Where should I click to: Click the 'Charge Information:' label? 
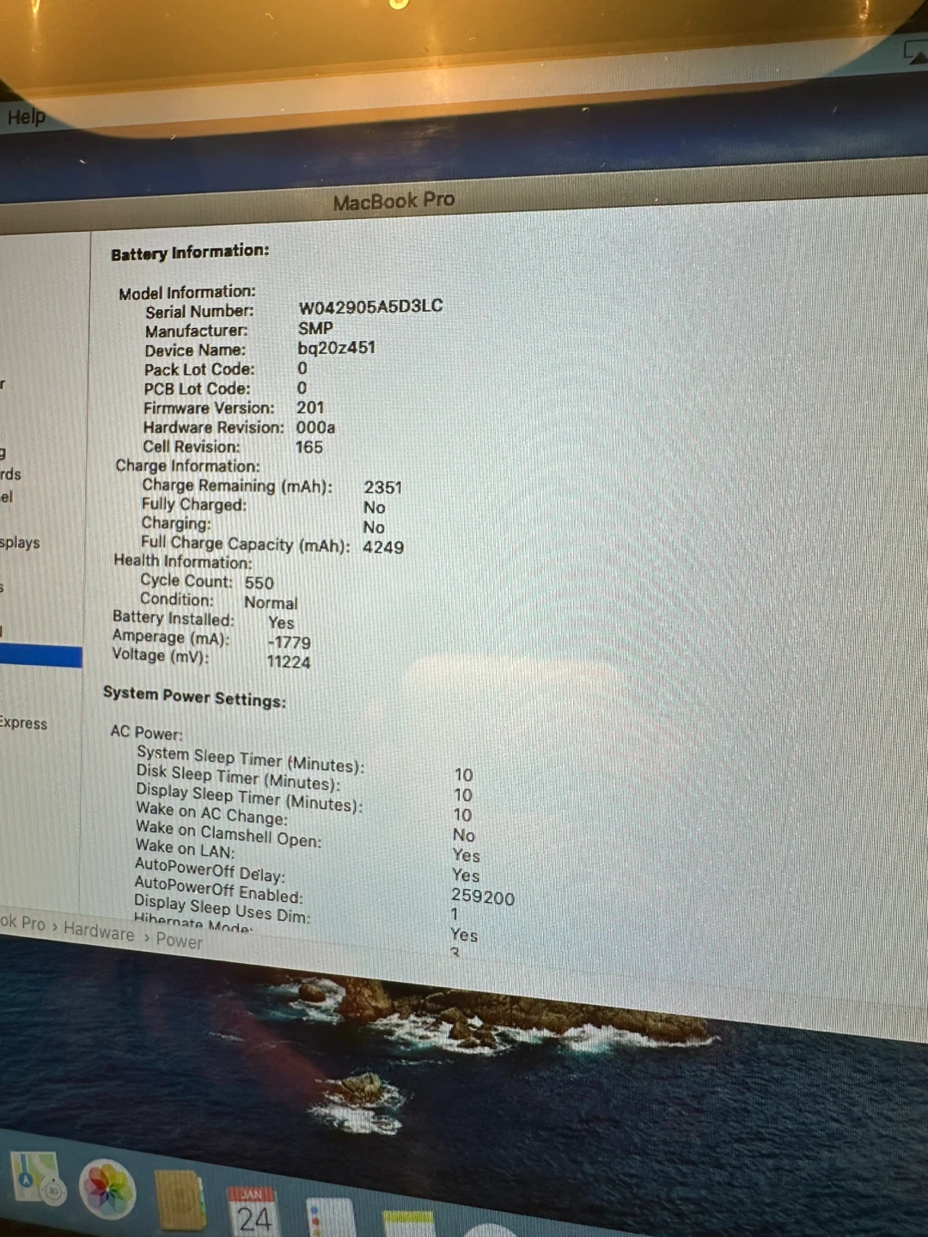click(x=187, y=466)
